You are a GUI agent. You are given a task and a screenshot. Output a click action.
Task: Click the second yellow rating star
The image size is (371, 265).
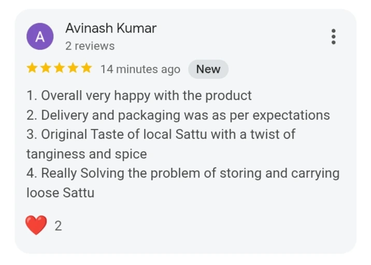46,68
